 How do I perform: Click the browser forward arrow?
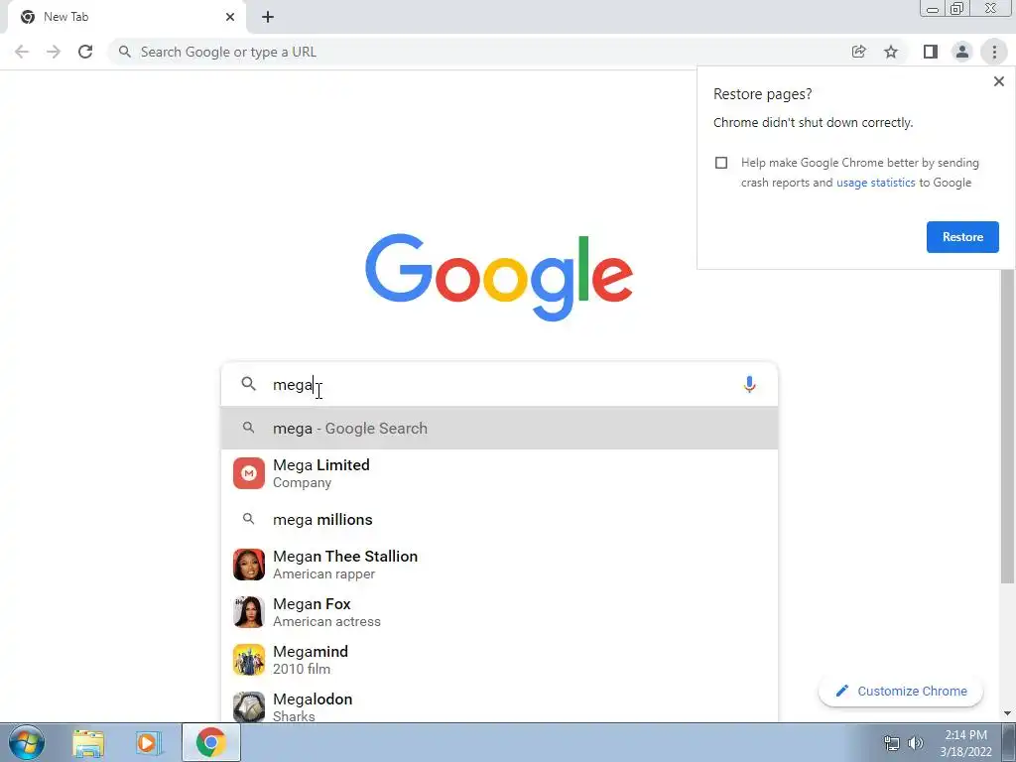coord(54,52)
